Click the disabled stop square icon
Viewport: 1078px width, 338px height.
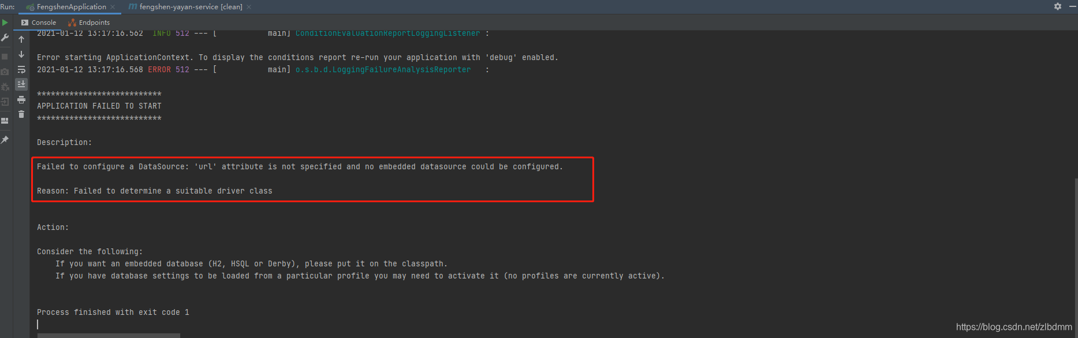pos(5,57)
